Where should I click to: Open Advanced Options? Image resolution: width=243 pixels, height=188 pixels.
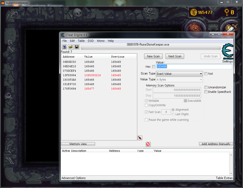coord(74,178)
